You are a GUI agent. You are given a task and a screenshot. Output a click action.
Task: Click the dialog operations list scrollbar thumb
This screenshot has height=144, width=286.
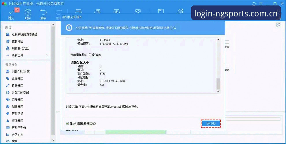(x=218, y=84)
